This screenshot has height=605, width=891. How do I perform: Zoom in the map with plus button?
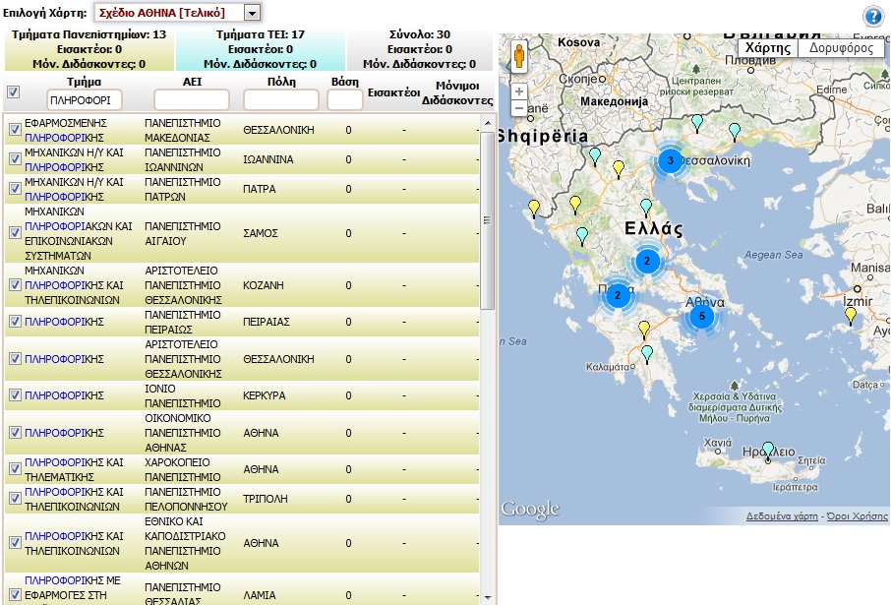pos(519,91)
